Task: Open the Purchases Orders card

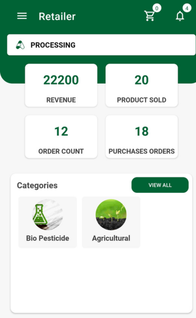Action: tap(141, 137)
